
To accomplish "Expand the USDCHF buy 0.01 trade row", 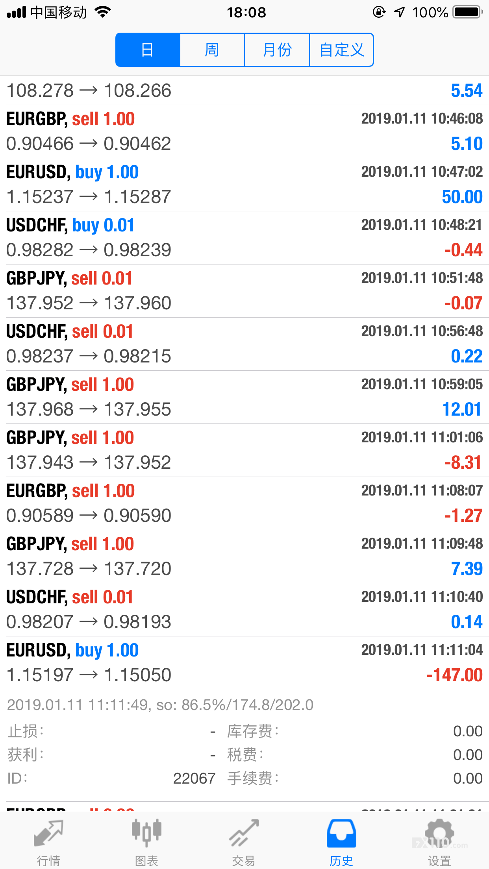I will [x=245, y=238].
